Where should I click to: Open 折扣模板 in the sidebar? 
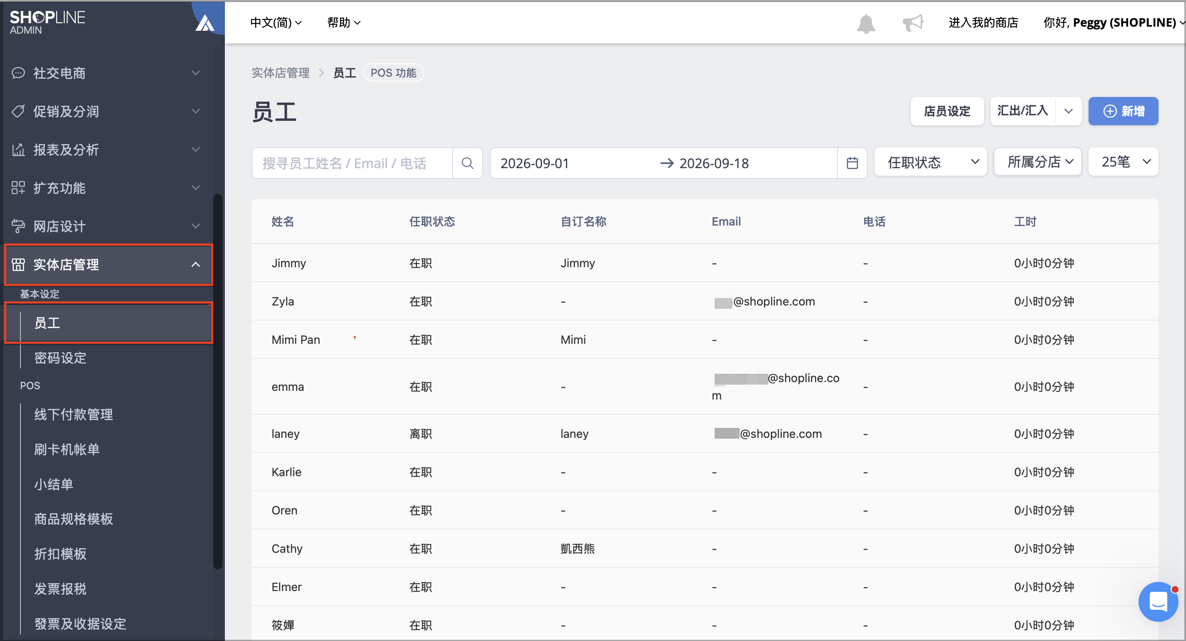[x=60, y=554]
